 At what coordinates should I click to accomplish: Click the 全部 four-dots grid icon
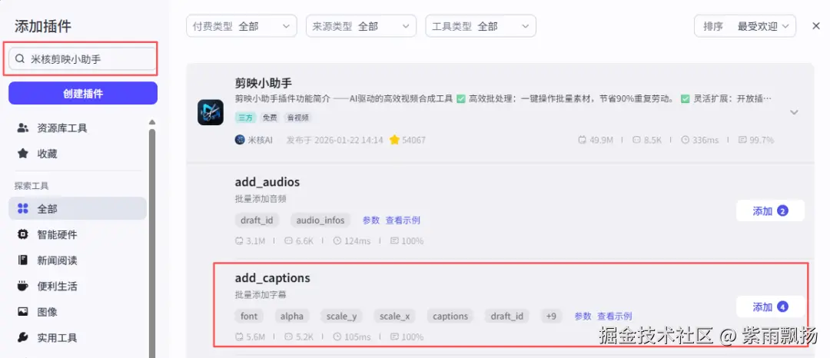click(23, 209)
